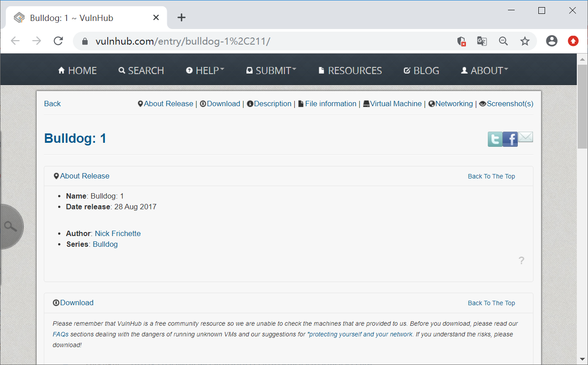This screenshot has height=365, width=588.
Task: Back To The Top in Download panel
Action: (x=491, y=303)
